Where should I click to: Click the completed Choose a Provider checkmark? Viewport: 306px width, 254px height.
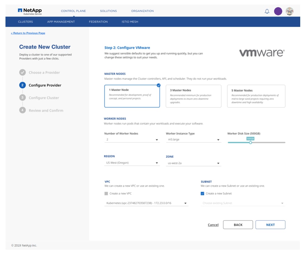(x=23, y=73)
